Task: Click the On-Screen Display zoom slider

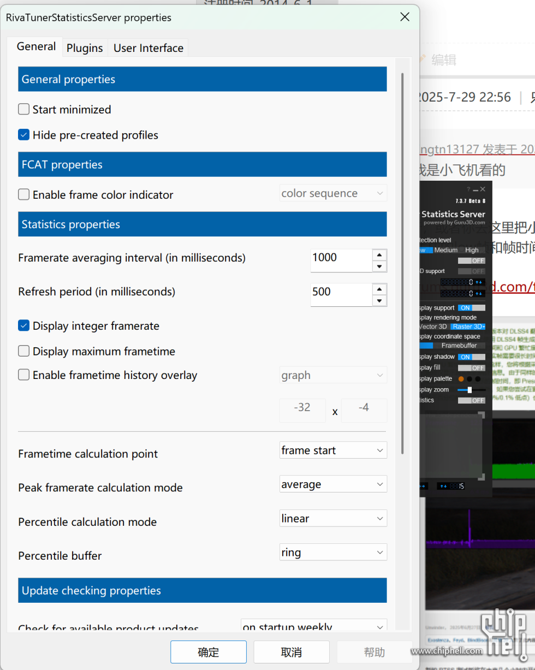Action: [x=472, y=390]
